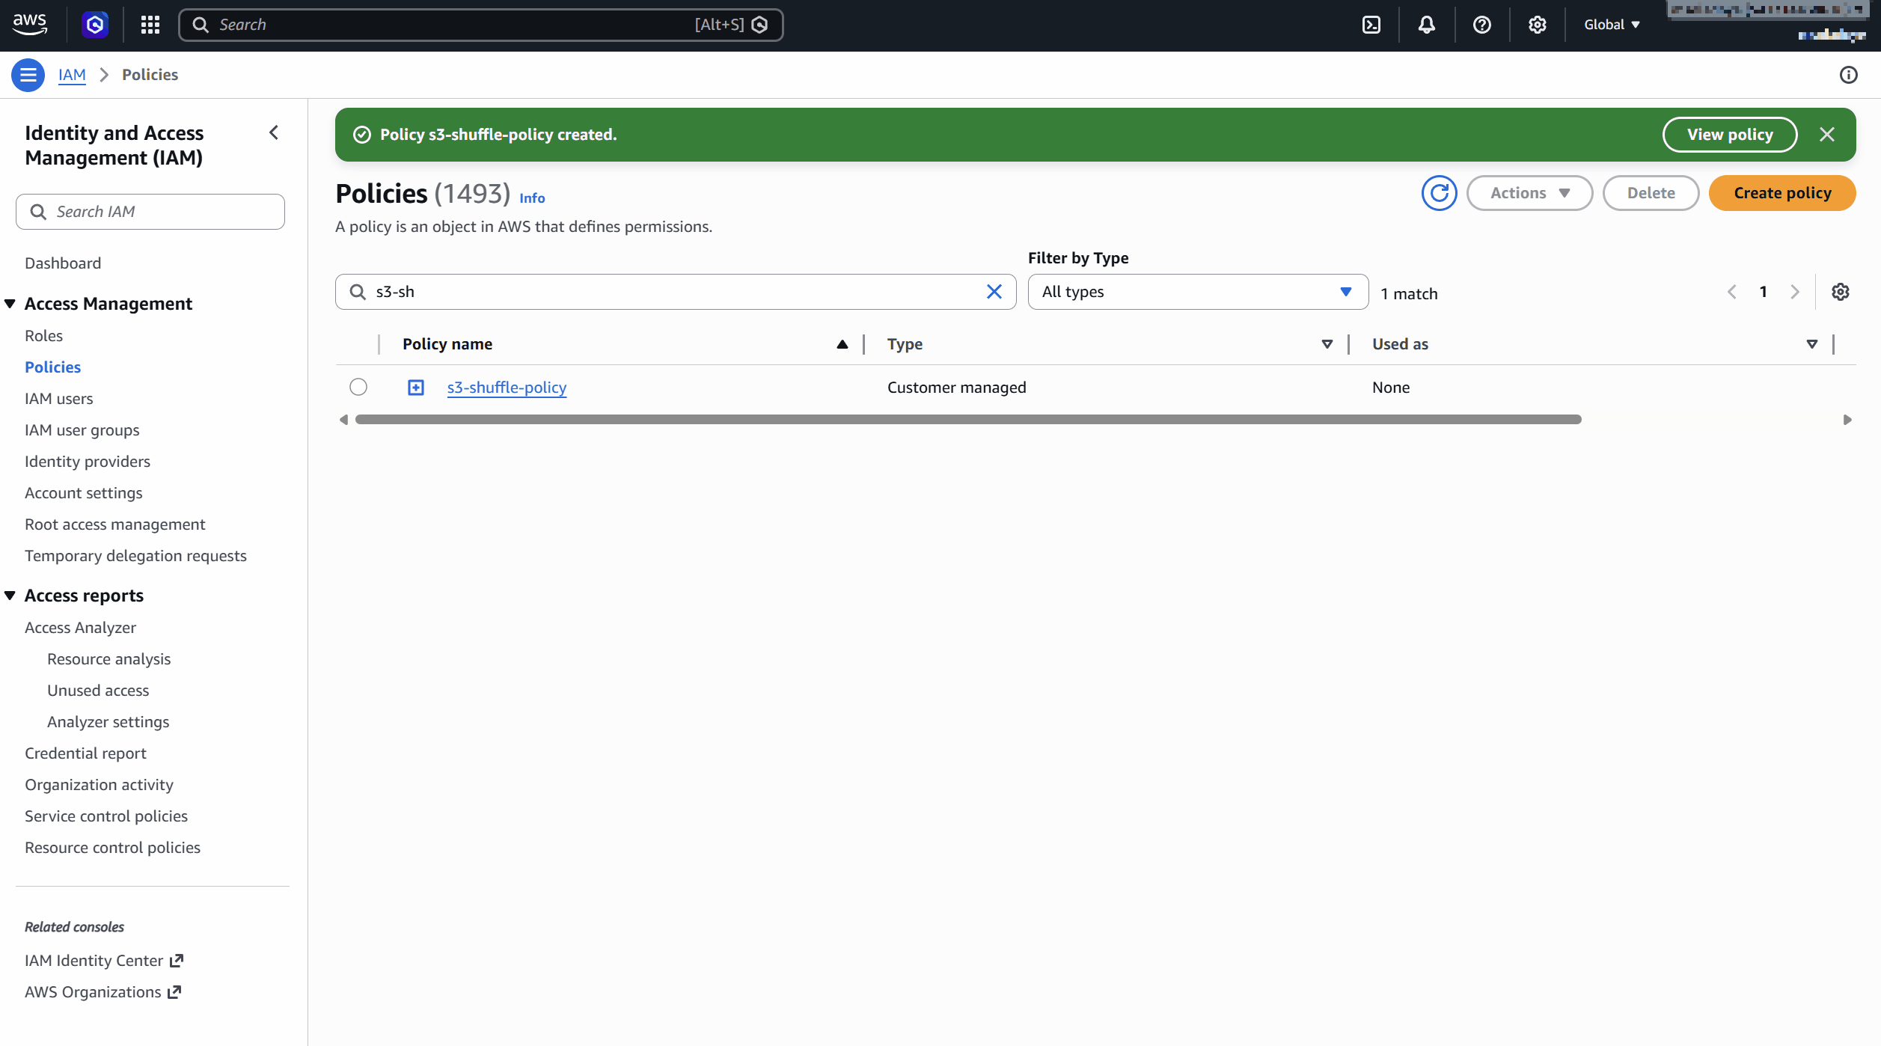The height and width of the screenshot is (1046, 1881).
Task: Open Dashboard in the sidebar
Action: pyautogui.click(x=63, y=263)
